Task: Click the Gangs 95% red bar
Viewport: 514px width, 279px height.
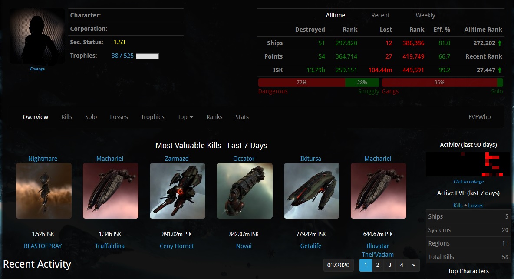Action: coord(440,83)
